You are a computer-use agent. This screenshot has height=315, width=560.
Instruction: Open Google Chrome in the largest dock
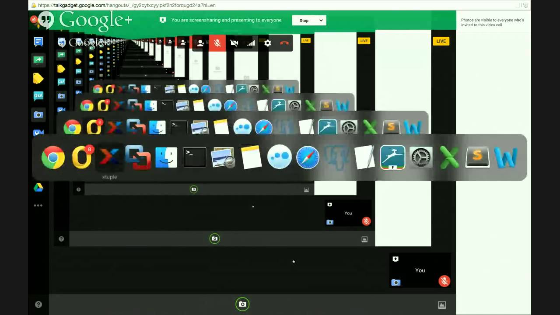pyautogui.click(x=53, y=157)
